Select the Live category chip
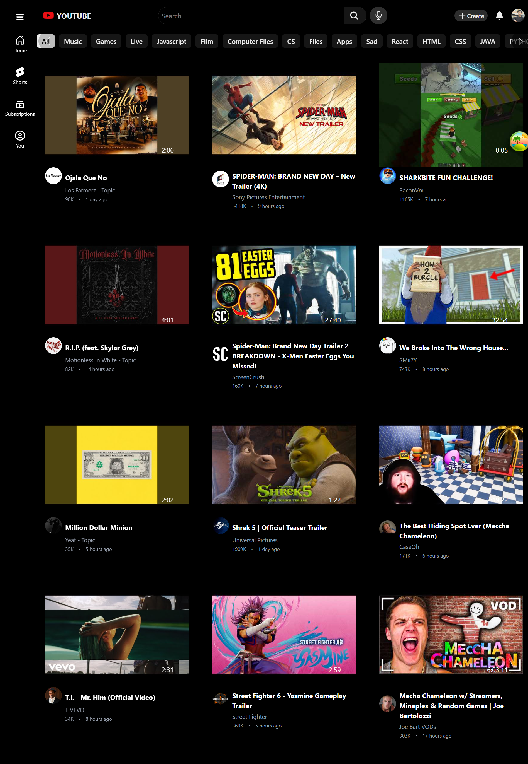This screenshot has height=764, width=528. click(137, 41)
